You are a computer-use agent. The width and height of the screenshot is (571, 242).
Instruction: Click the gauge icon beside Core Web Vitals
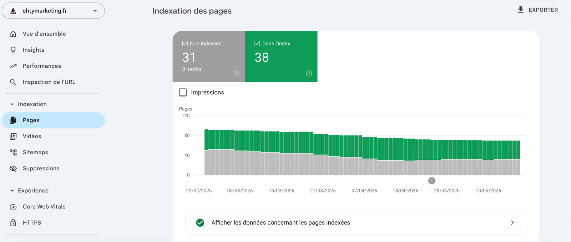point(13,207)
